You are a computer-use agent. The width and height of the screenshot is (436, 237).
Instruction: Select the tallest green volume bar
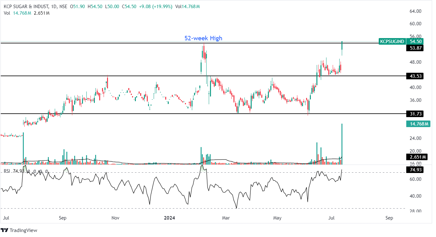click(x=342, y=144)
